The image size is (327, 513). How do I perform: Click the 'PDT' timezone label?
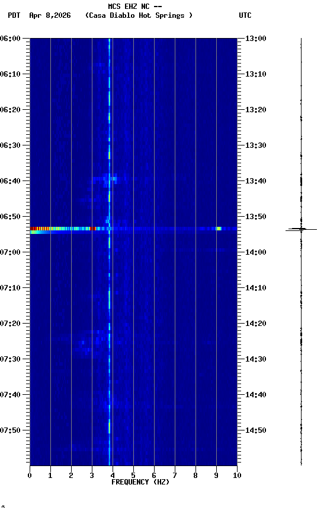pyautogui.click(x=14, y=15)
